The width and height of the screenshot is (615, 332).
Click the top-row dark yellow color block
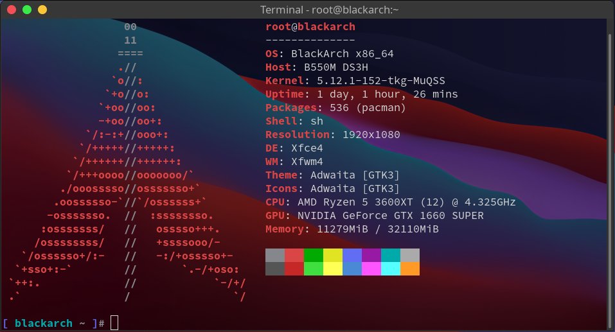tap(333, 255)
